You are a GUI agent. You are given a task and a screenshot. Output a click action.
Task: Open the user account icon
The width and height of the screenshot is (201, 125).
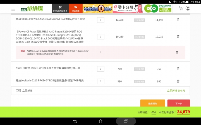(188, 8)
